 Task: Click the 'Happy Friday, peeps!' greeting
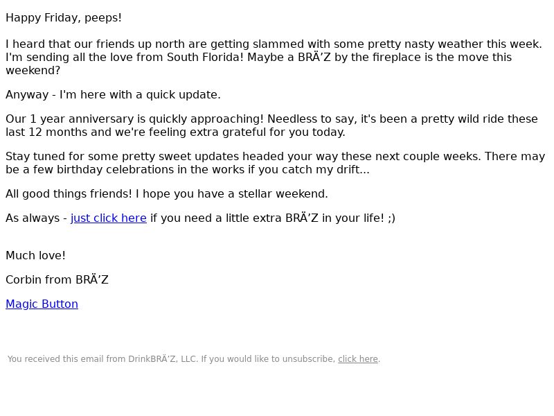click(64, 18)
